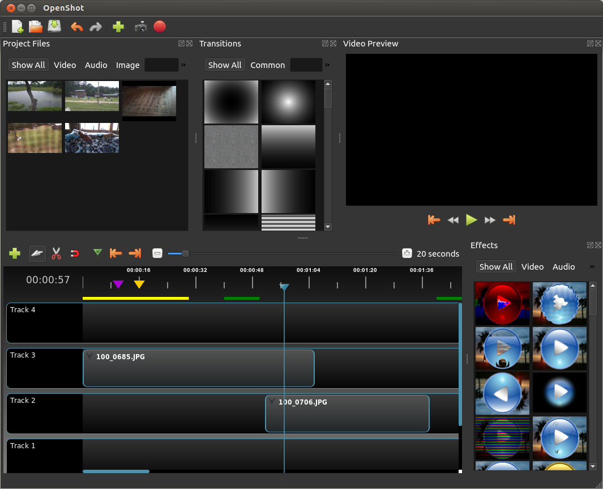Click the timeline zoom slider handle
This screenshot has height=489, width=603.
(x=185, y=253)
